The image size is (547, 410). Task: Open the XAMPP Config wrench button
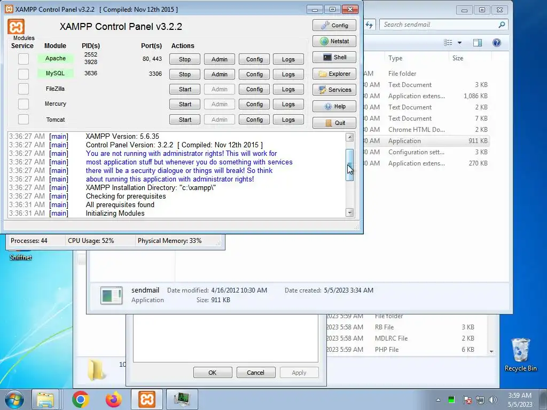pyautogui.click(x=334, y=25)
